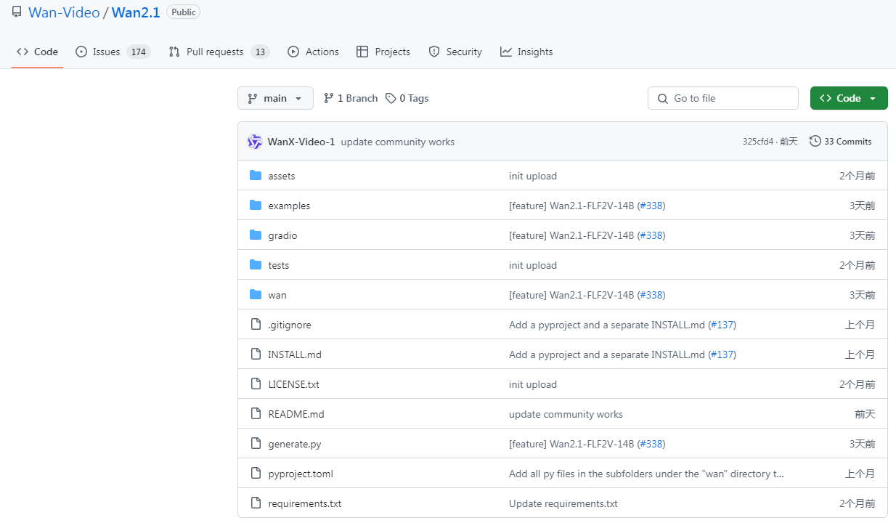Click the search magnifier icon in Go to file
Viewport: 896px width, 523px height.
click(662, 98)
